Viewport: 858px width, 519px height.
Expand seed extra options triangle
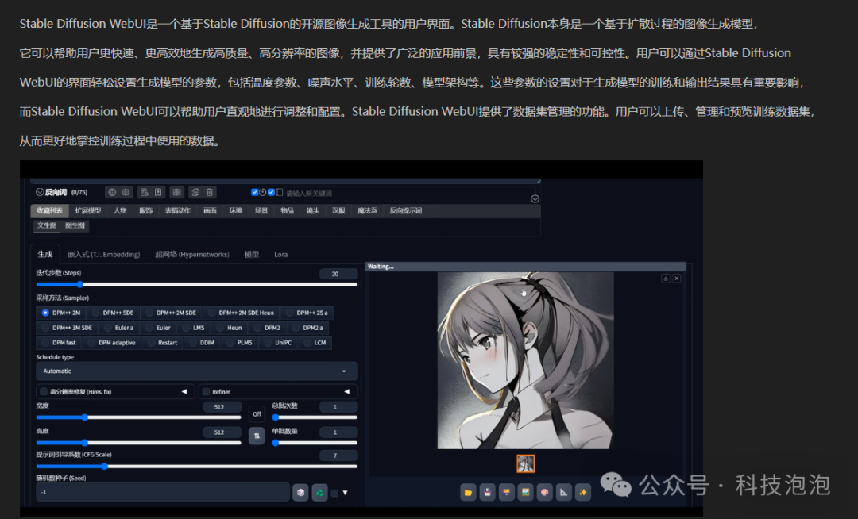pyautogui.click(x=346, y=493)
